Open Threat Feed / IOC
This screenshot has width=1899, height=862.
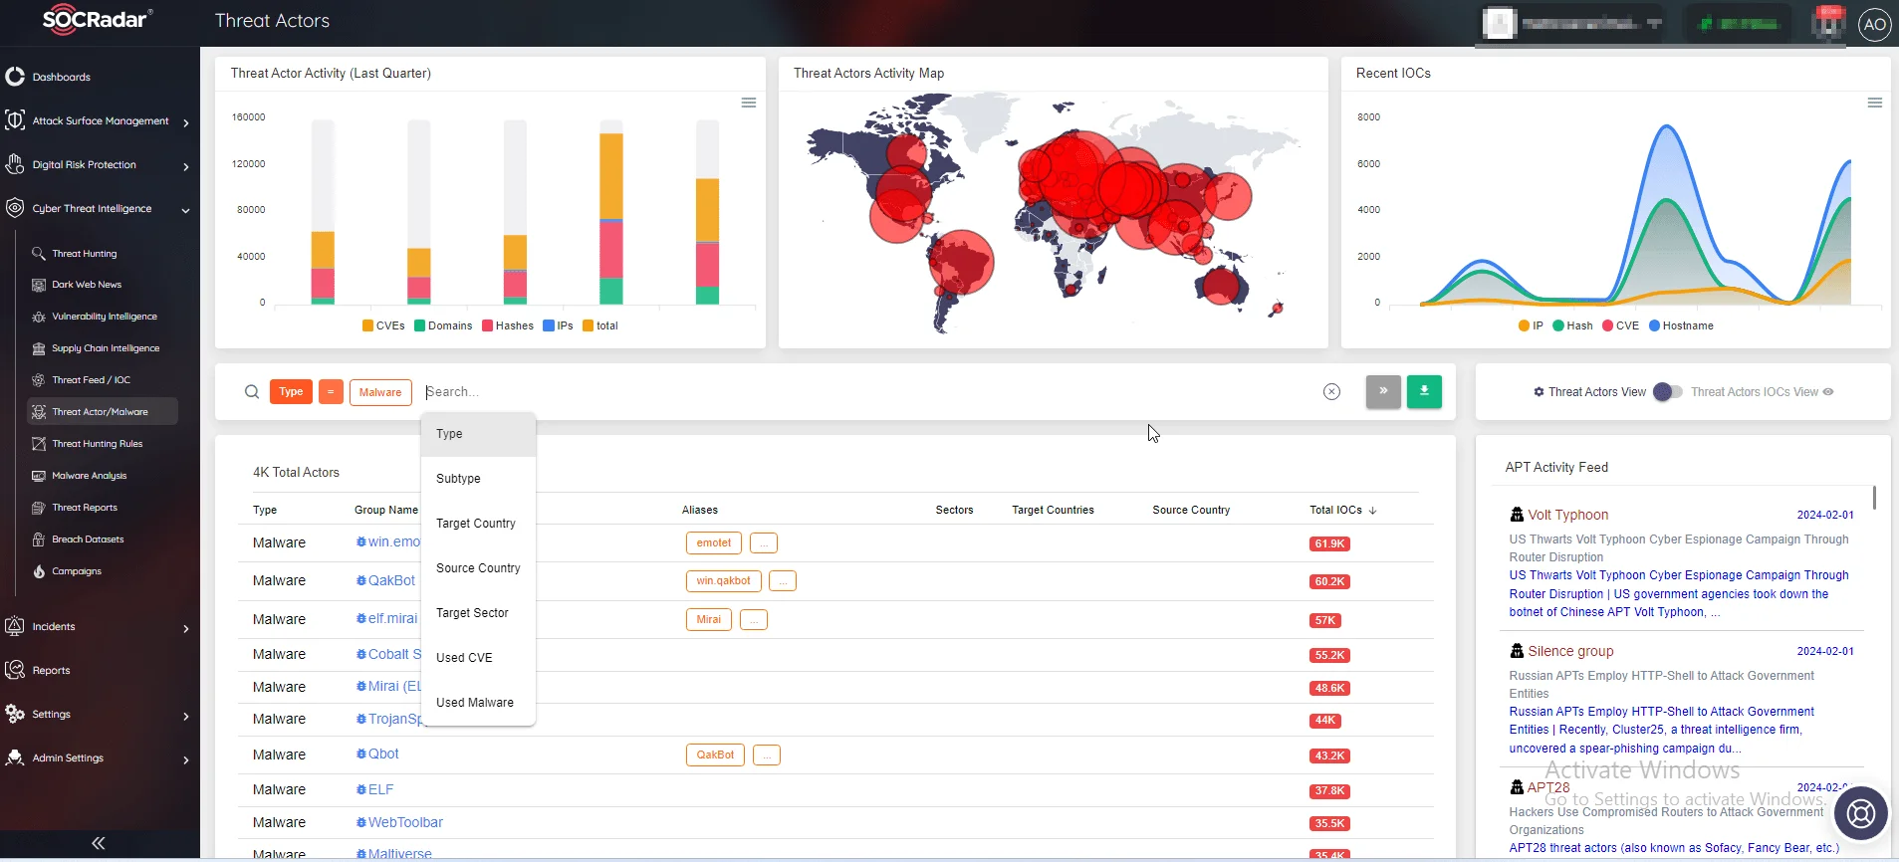[x=91, y=380]
